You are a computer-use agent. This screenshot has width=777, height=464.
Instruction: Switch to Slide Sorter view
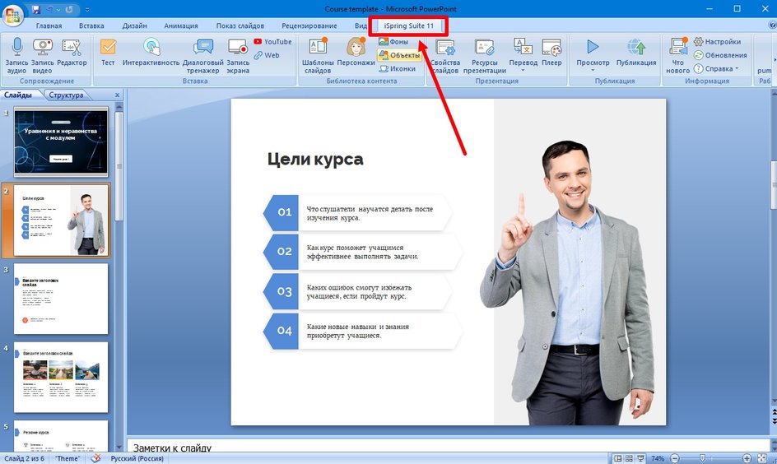pos(629,458)
